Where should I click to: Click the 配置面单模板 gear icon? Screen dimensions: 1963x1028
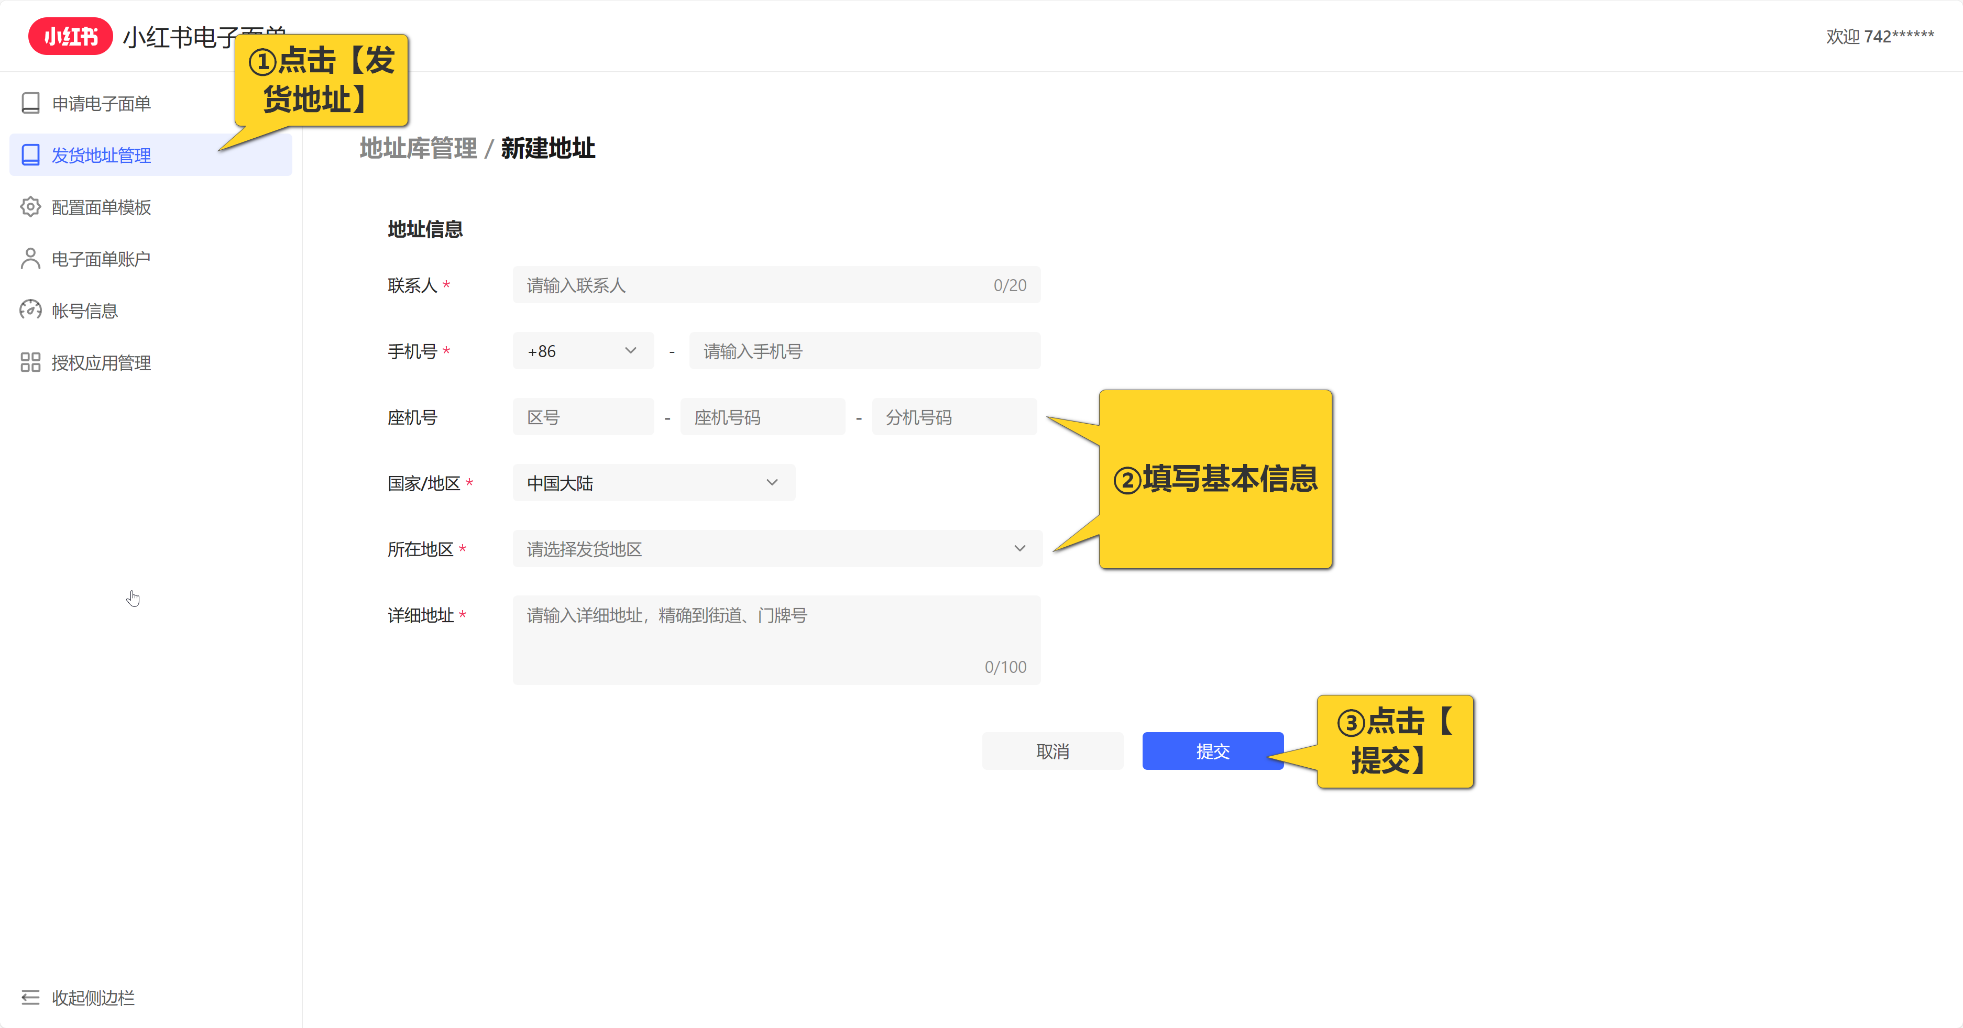pyautogui.click(x=30, y=206)
